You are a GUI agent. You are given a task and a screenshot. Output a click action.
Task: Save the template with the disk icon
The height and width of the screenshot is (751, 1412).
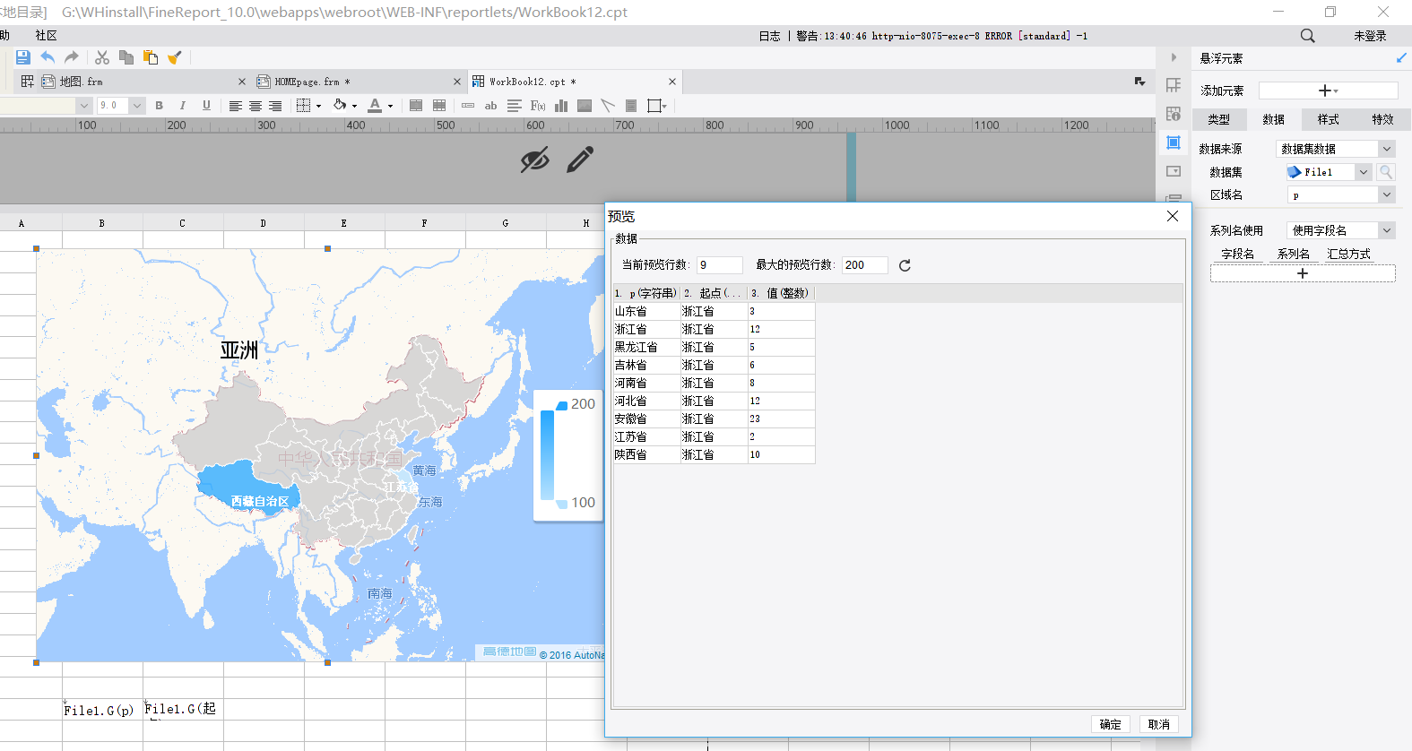pos(23,57)
